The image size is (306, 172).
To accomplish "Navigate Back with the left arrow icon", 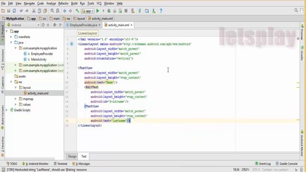I will (65, 11).
